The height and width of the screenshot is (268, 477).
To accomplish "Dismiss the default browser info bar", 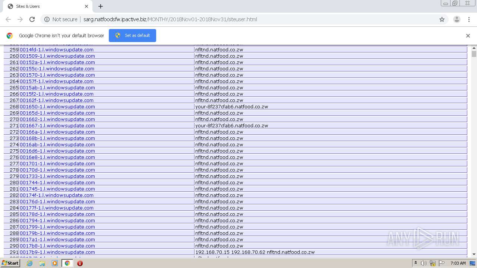I will click(x=468, y=36).
